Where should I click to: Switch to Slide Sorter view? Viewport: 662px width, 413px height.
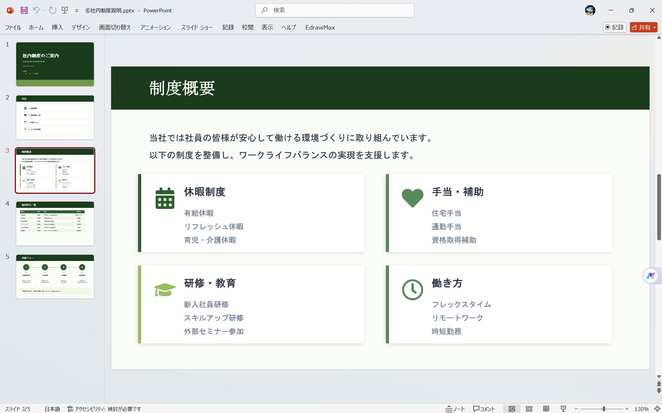tap(529, 409)
